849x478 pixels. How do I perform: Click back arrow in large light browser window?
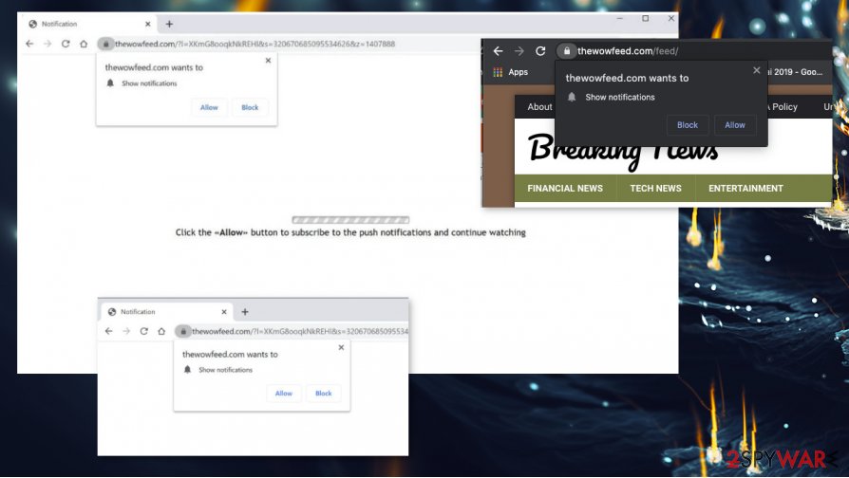pyautogui.click(x=29, y=44)
